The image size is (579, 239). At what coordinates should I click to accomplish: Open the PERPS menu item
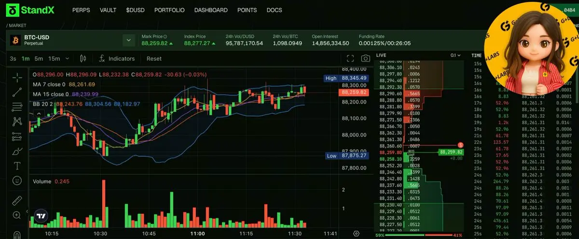[x=81, y=10]
